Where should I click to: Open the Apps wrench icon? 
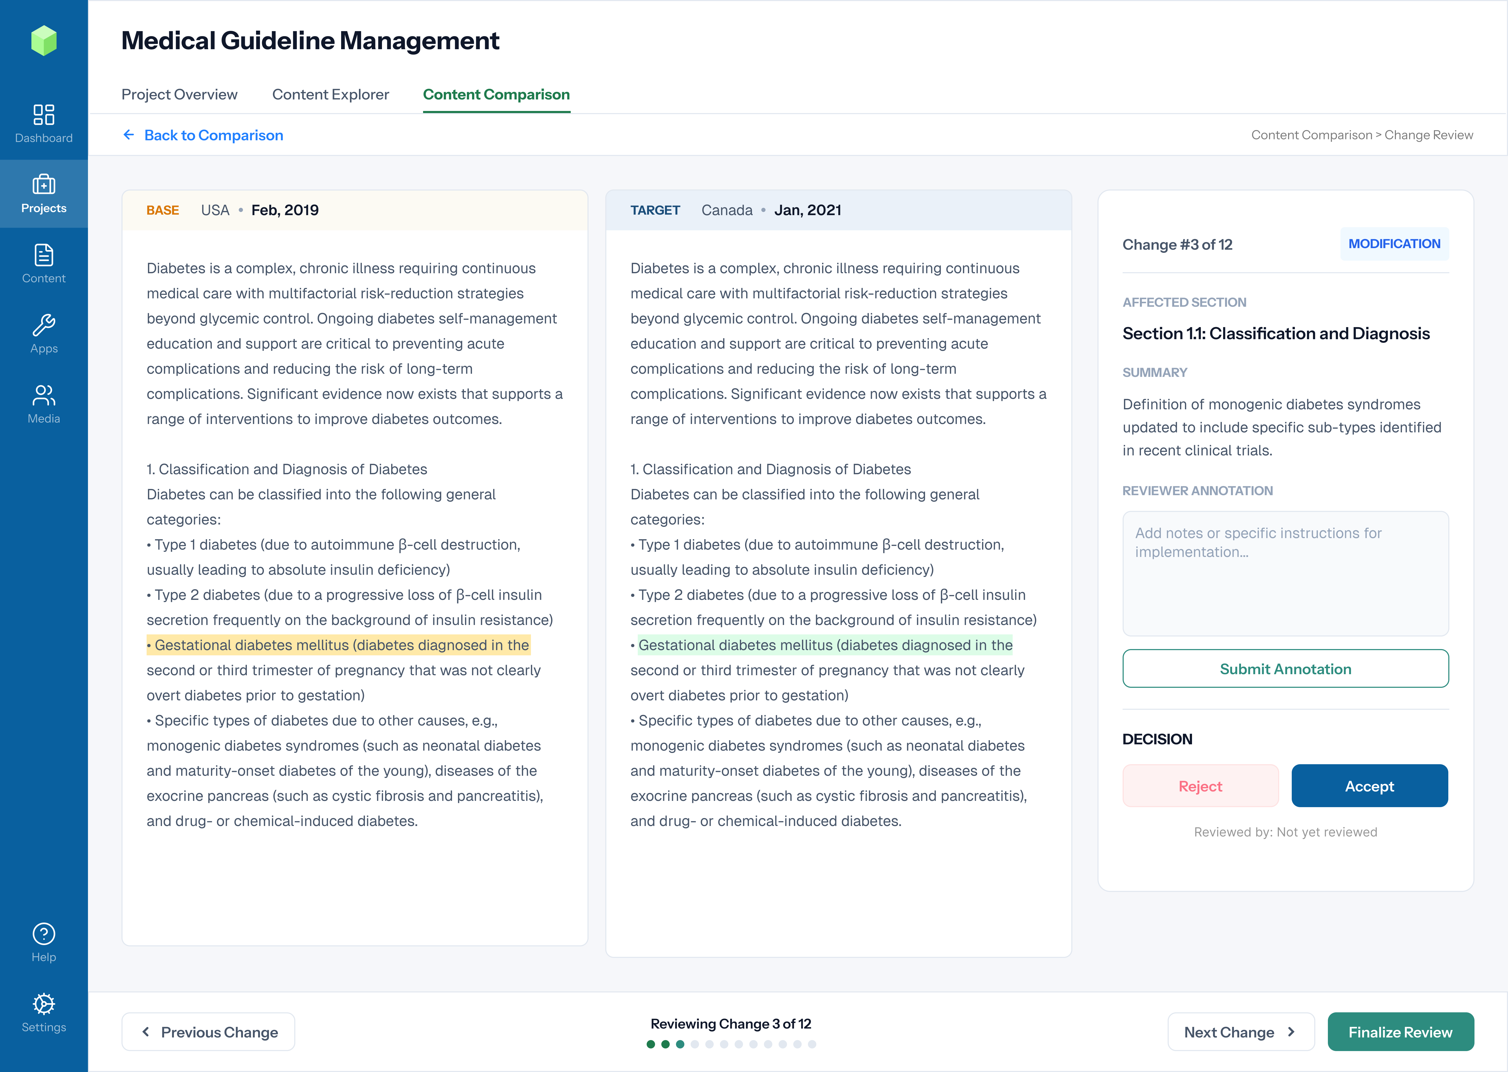click(x=43, y=325)
